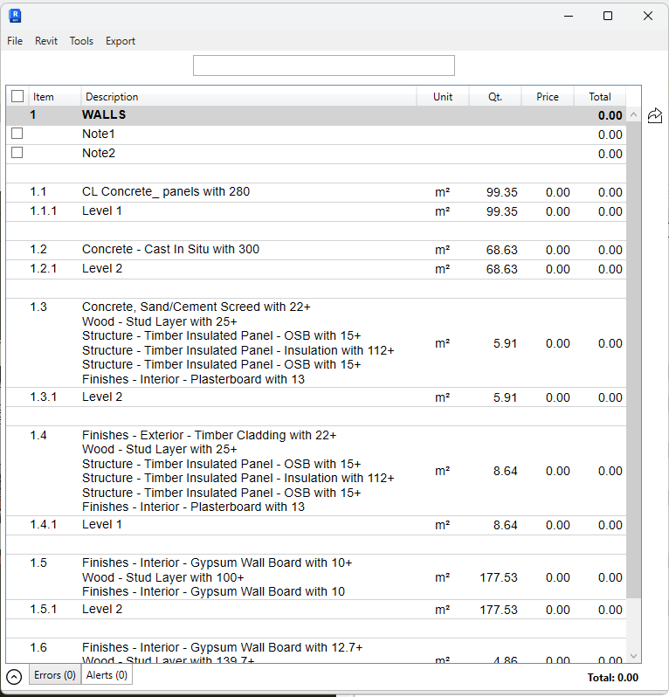
Task: Open the Revit menu
Action: 46,41
